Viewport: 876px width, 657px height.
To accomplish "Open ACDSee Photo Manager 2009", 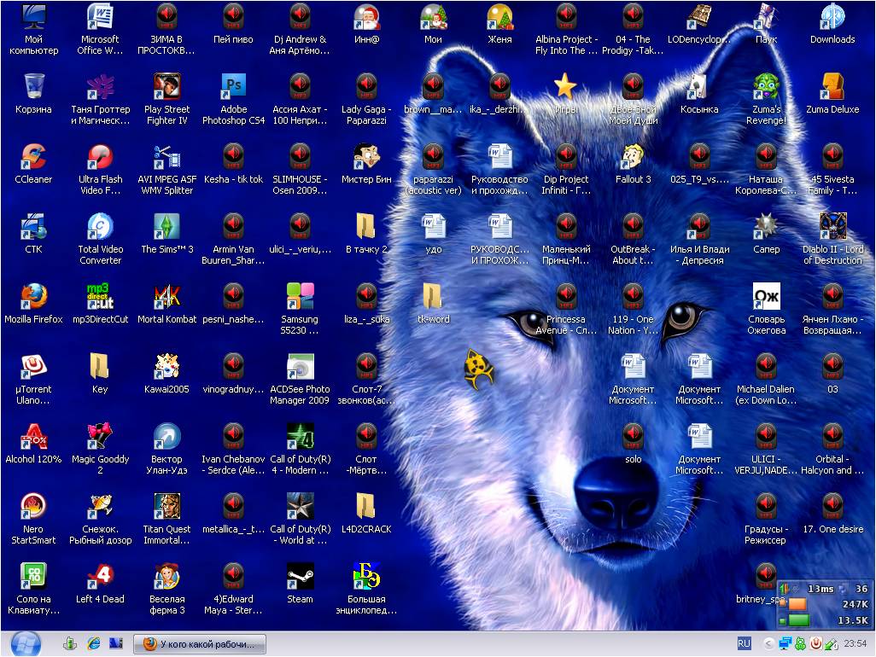I will point(300,367).
